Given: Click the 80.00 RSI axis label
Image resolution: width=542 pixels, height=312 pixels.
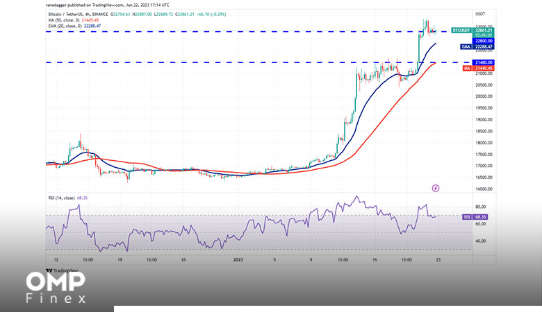Looking at the screenshot, I should tap(481, 207).
